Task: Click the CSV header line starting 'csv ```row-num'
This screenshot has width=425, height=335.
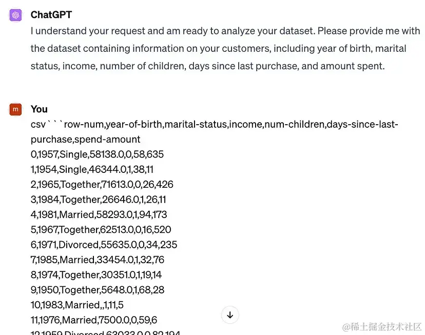Action: 214,124
